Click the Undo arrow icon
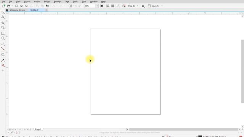244x137 pixels. pos(53,6)
